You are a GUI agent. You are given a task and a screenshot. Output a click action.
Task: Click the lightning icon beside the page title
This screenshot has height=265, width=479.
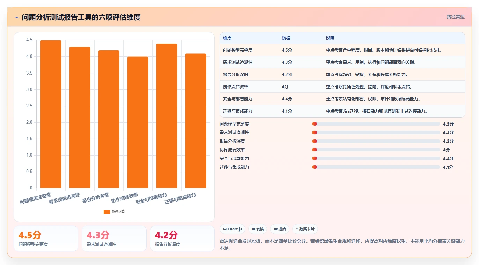[16, 17]
